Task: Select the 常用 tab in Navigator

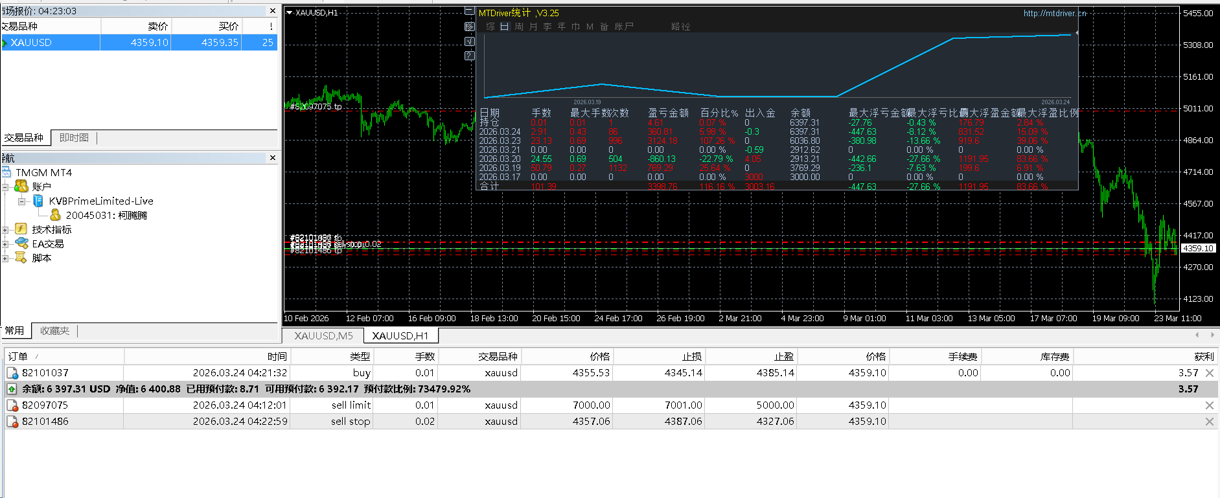Action: [x=14, y=331]
